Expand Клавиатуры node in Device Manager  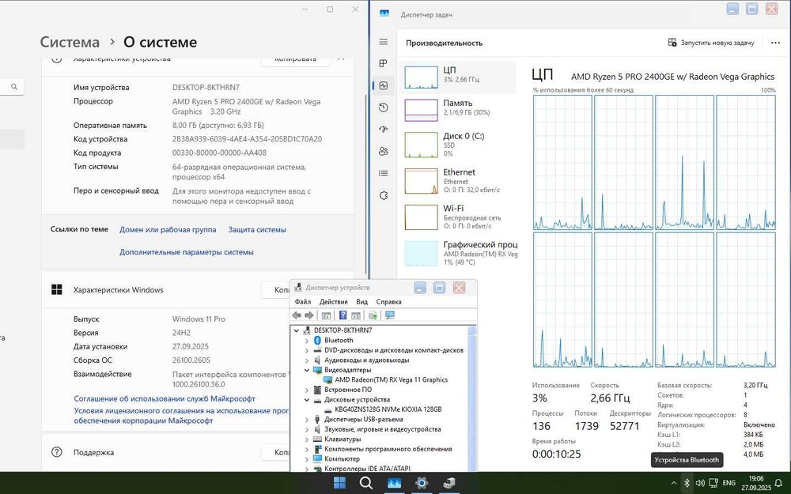pos(307,439)
